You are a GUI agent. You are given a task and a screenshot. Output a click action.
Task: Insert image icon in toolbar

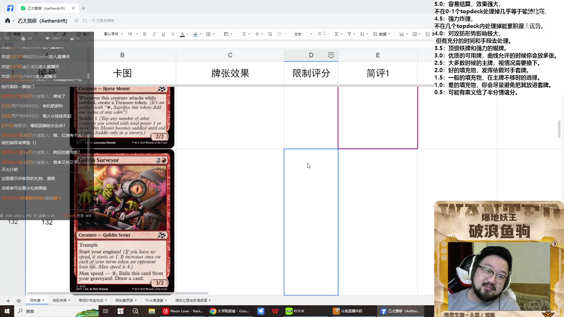pyautogui.click(x=415, y=34)
